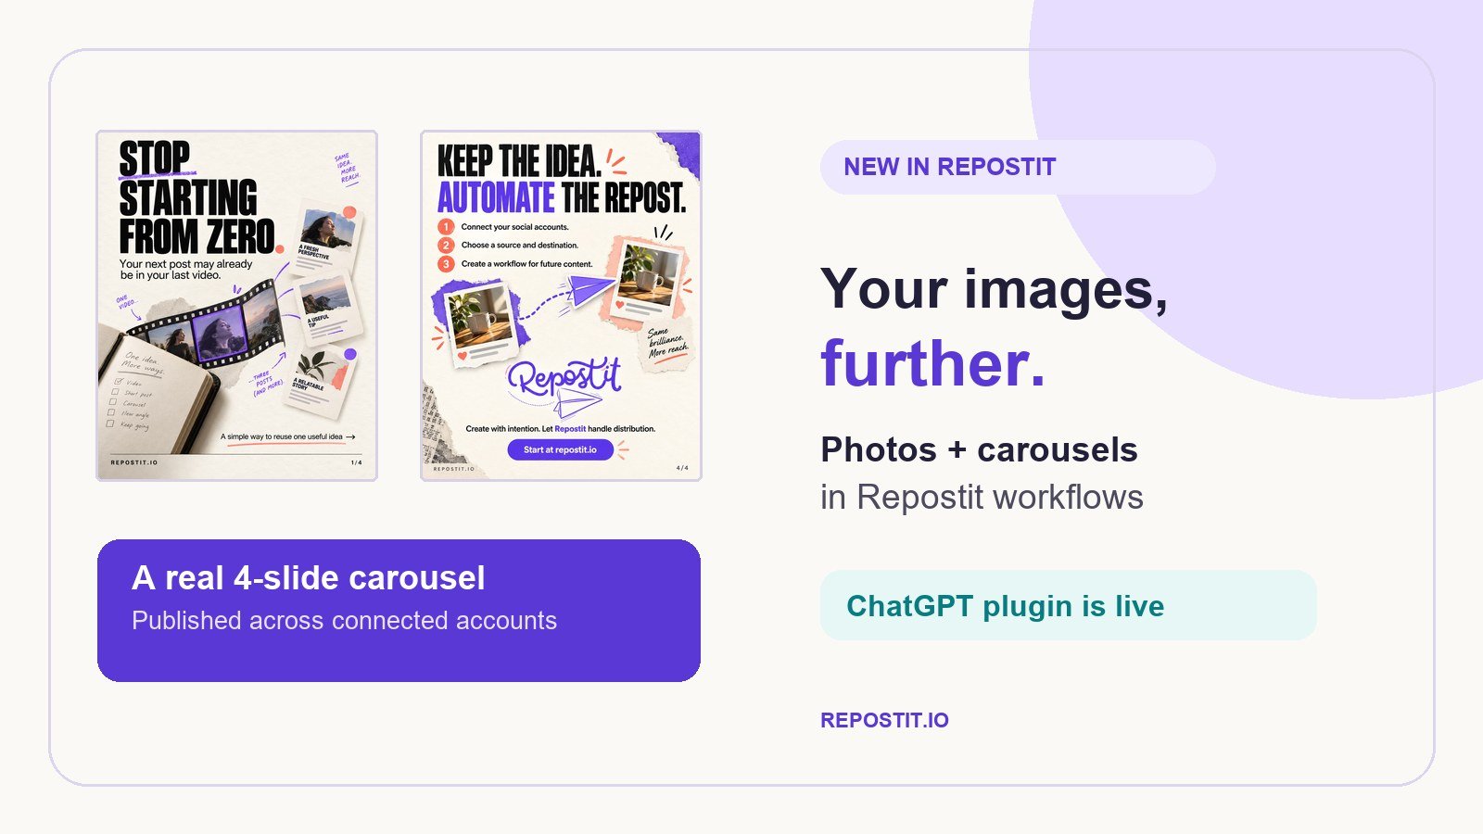Click 'Your next post may already' text in first slide
1483x834 pixels.
coord(185,264)
